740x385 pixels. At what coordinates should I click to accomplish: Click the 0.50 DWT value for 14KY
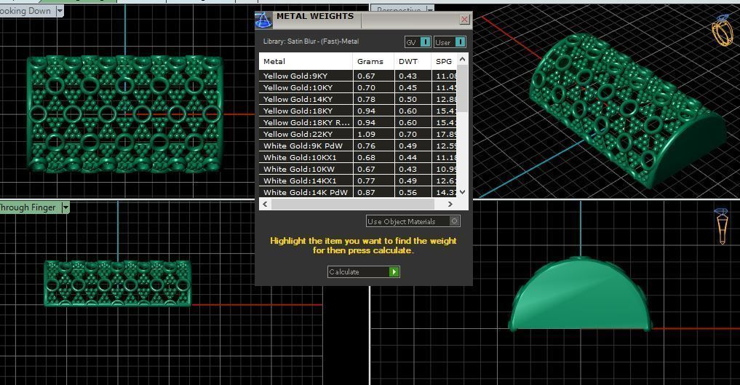coord(407,100)
